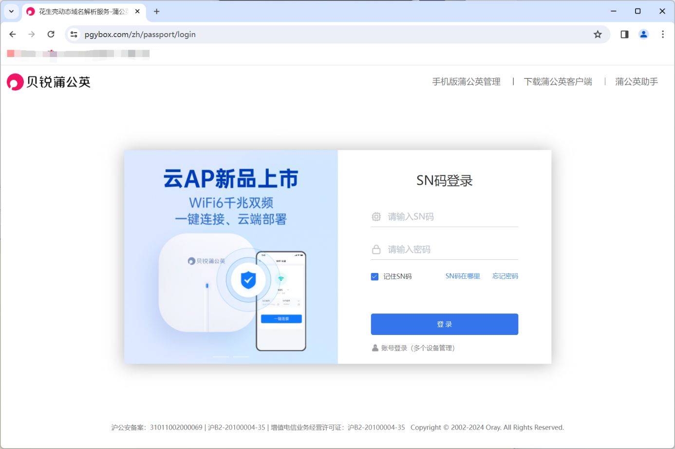This screenshot has height=449, width=675.
Task: Click the chip icon beside the SN field
Action: point(376,216)
